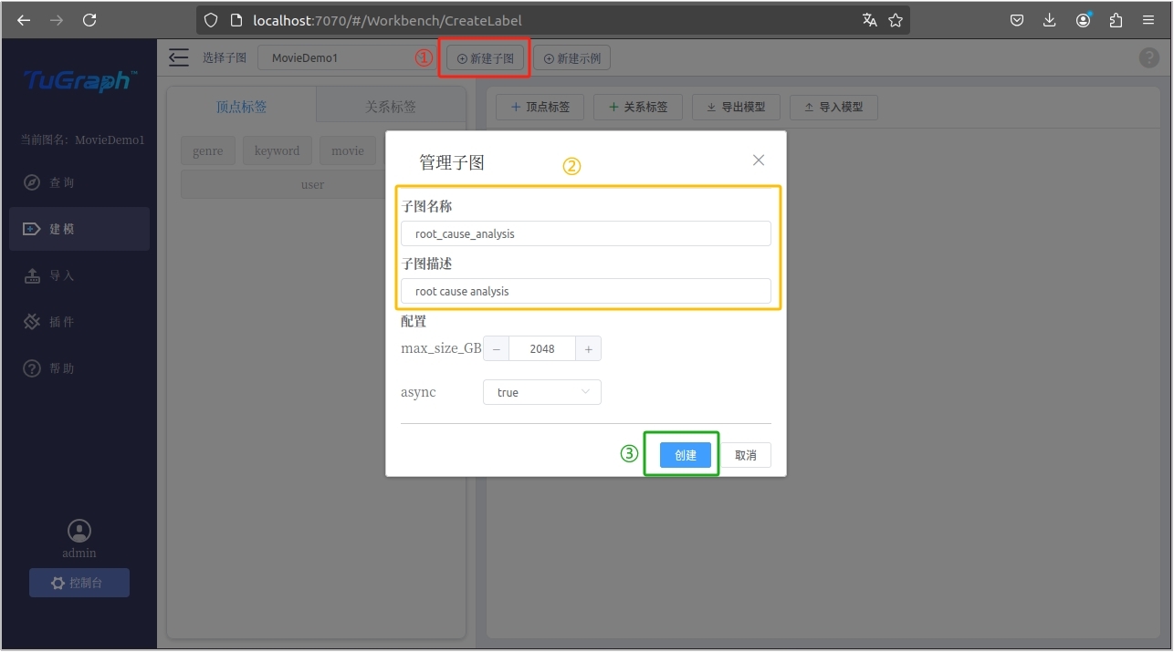
Task: Close the 管理子图 dialog
Action: (x=758, y=160)
